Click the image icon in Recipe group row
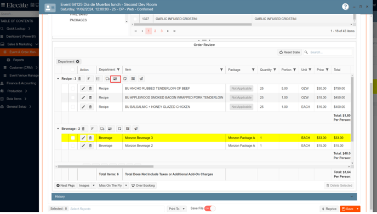The height and width of the screenshot is (214, 377). [x=116, y=79]
